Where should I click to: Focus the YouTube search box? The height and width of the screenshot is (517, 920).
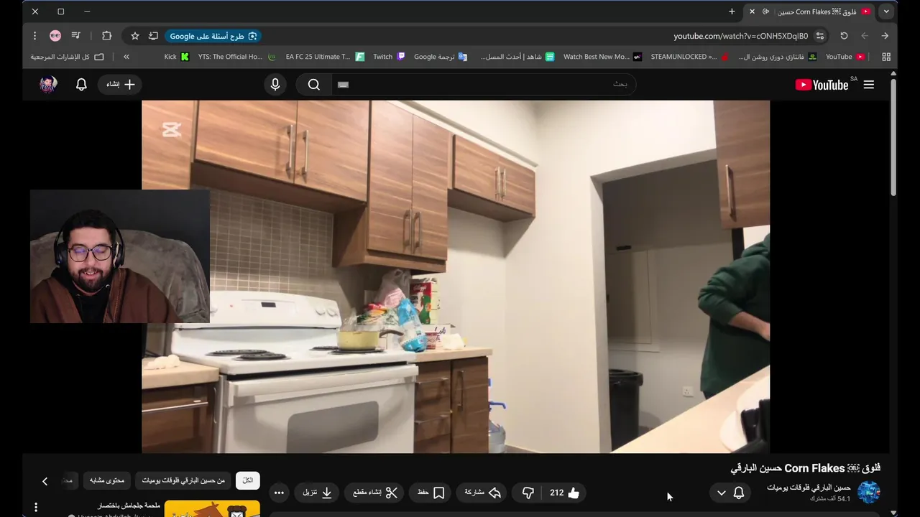point(483,85)
